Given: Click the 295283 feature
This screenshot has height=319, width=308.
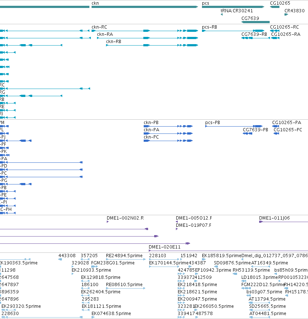Looking at the screenshot, I should (x=85, y=303).
